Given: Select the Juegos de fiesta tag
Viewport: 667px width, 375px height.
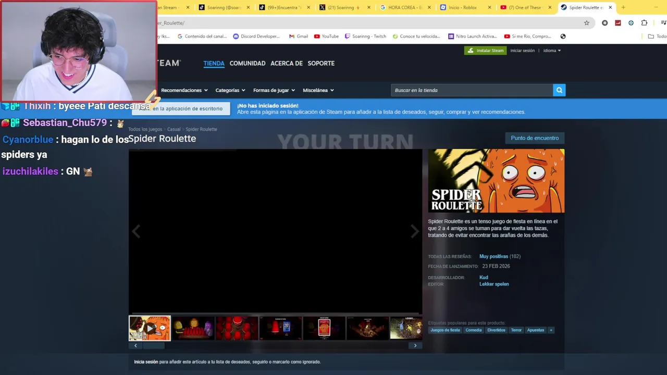Looking at the screenshot, I should click(445, 330).
